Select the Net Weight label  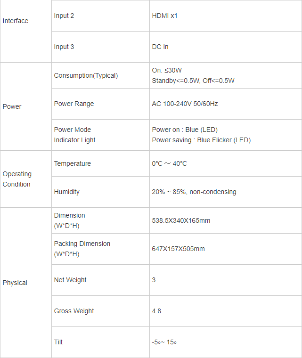(70, 280)
